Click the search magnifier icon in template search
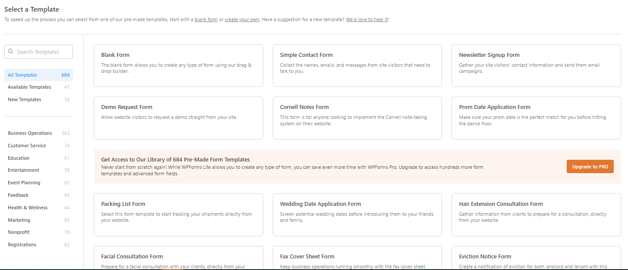 11,51
